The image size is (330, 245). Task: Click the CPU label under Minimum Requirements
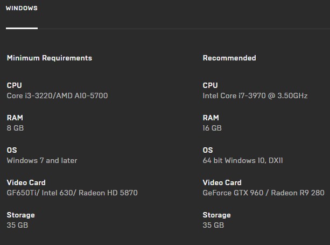[x=14, y=85]
